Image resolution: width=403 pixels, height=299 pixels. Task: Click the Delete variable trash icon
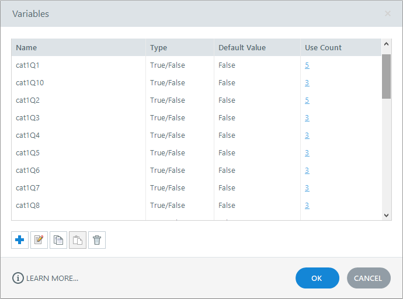click(97, 240)
